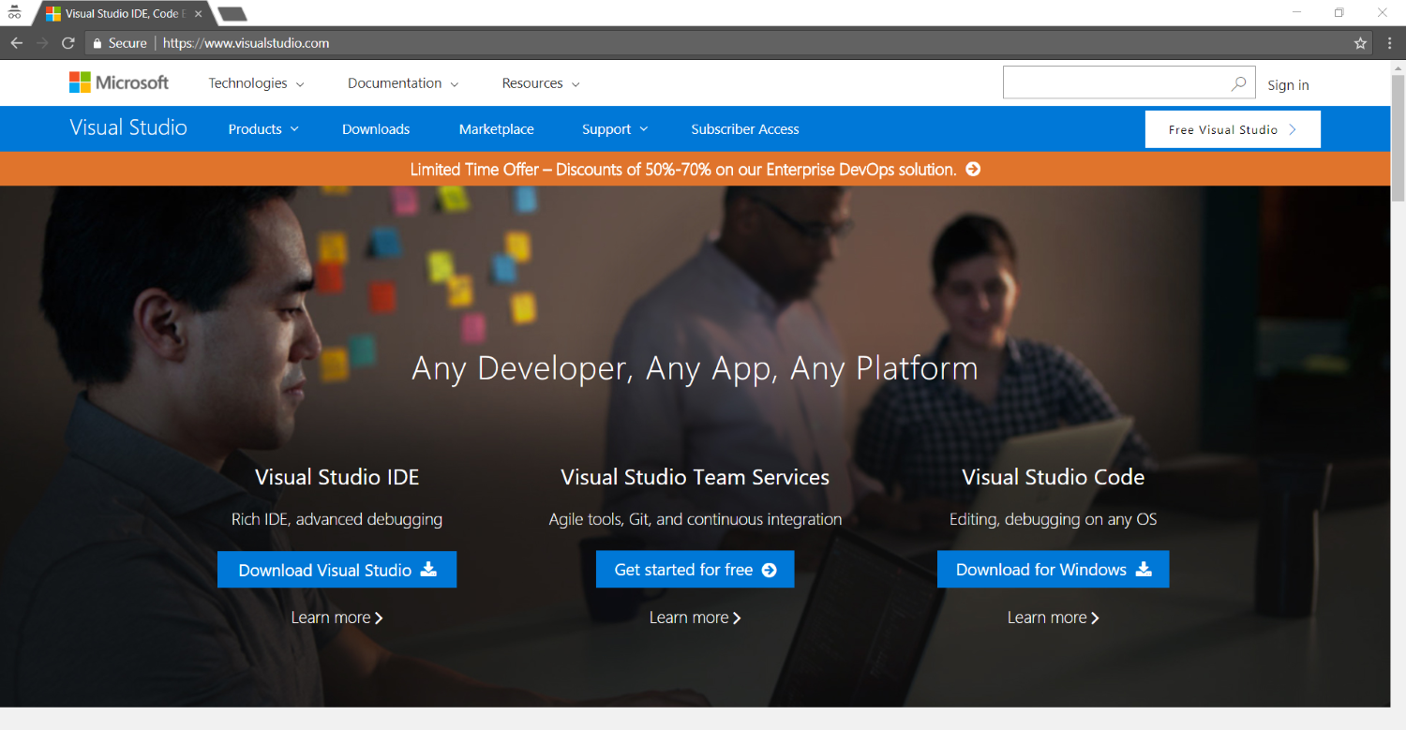Viewport: 1406px width, 730px height.
Task: Click Download for Windows button
Action: pos(1053,570)
